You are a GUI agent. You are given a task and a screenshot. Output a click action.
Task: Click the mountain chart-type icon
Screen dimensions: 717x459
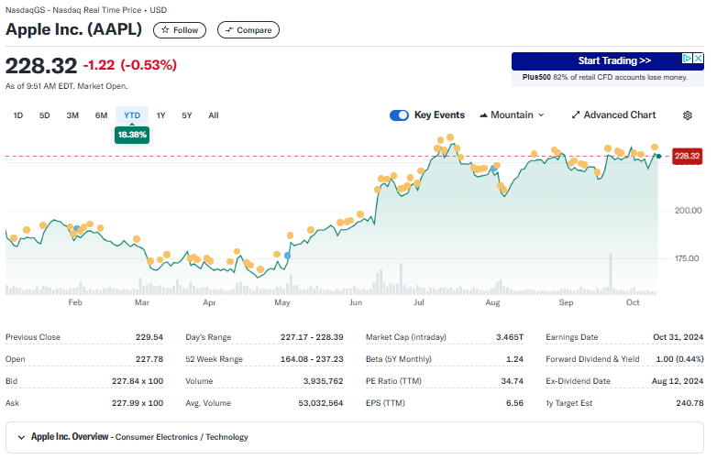(x=483, y=115)
